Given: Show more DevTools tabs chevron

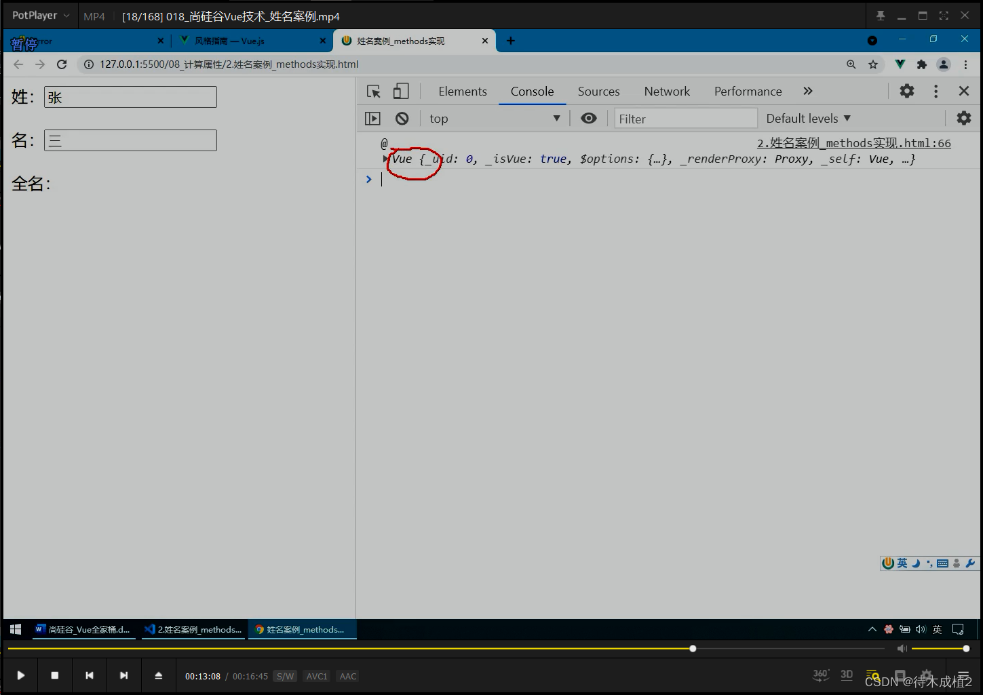Looking at the screenshot, I should pos(808,92).
